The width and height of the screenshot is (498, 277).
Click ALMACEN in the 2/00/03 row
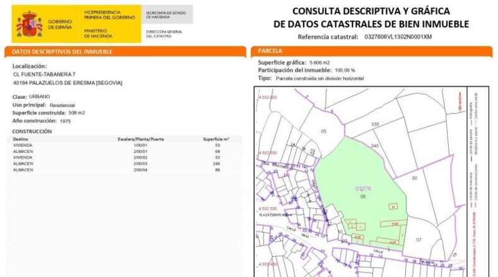pos(23,164)
